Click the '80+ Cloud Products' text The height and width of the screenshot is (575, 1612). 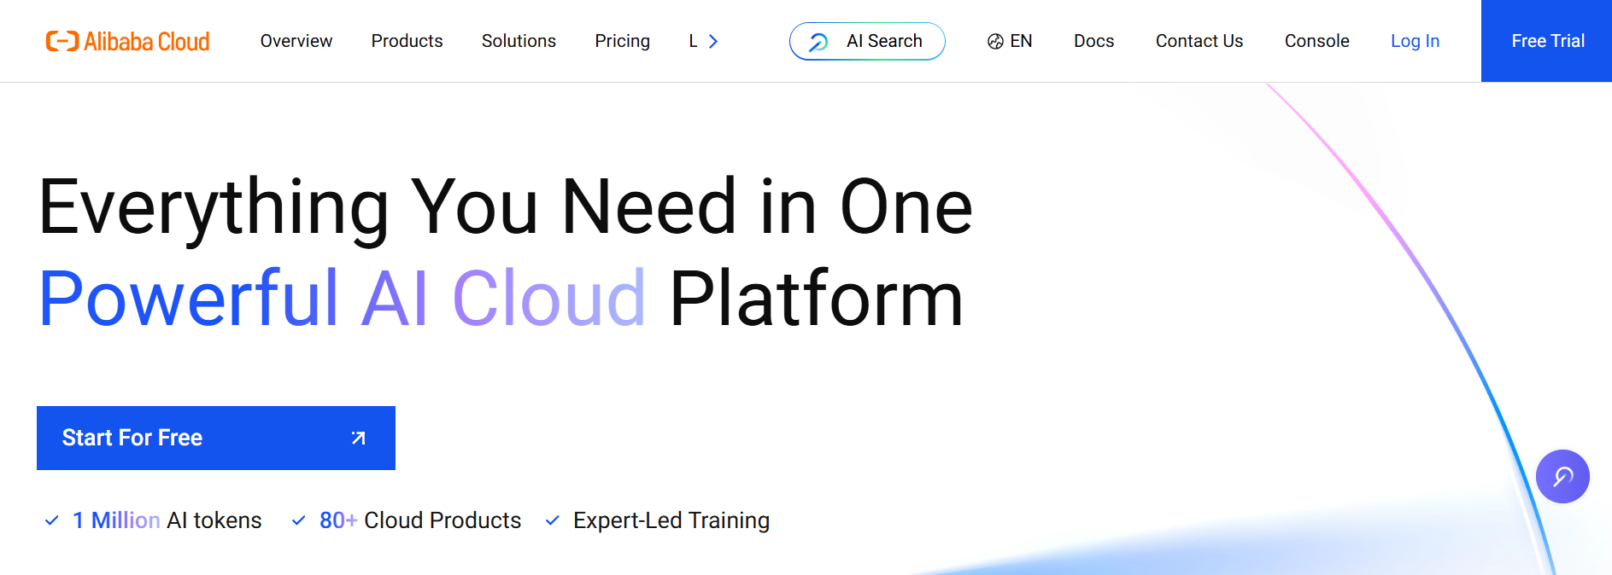tap(420, 520)
